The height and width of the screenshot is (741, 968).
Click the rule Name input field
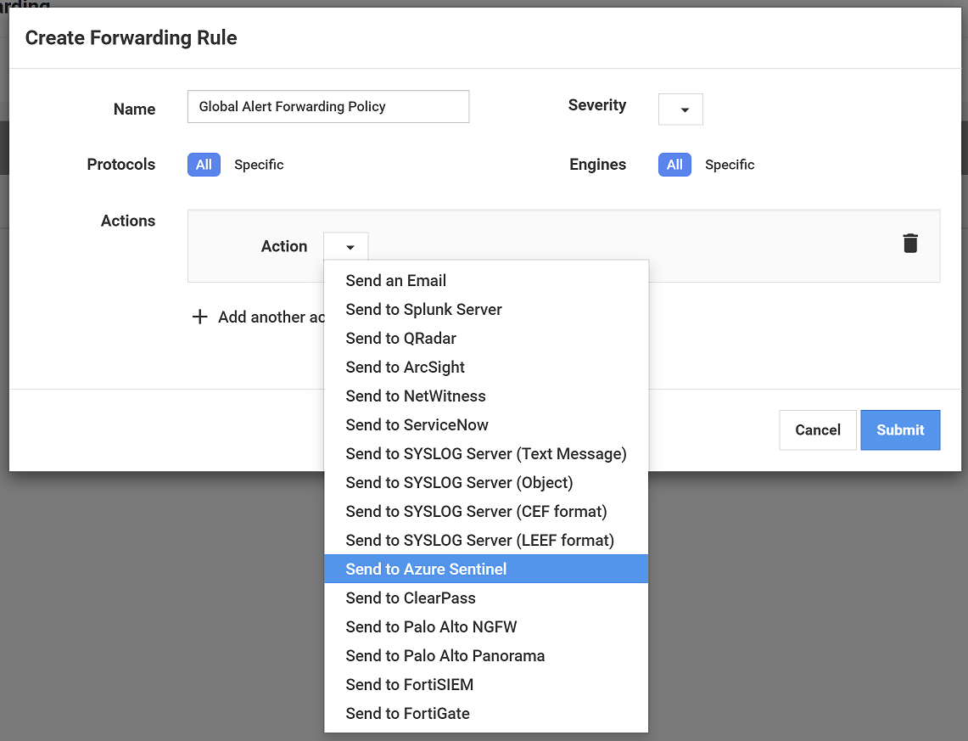(x=327, y=106)
